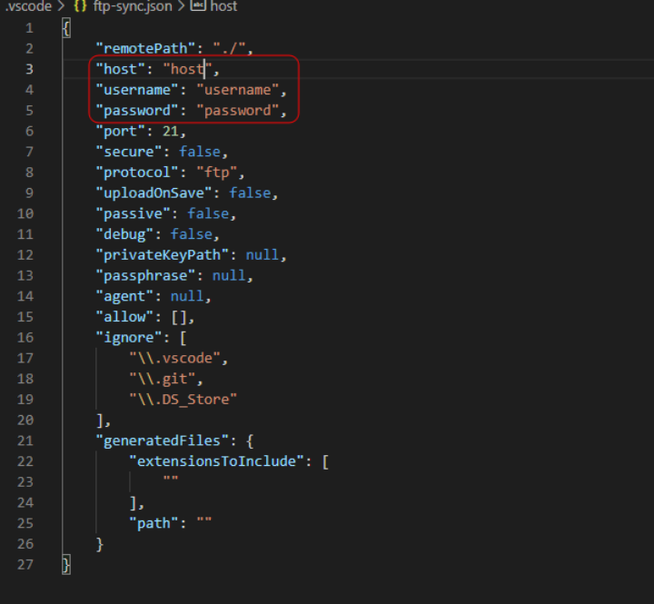Image resolution: width=654 pixels, height=604 pixels.
Task: Click the null value after "passphrase"
Action: pyautogui.click(x=229, y=275)
